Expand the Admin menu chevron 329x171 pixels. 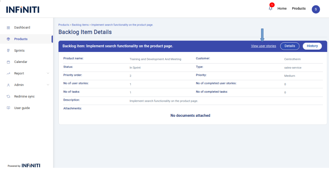coord(48,85)
